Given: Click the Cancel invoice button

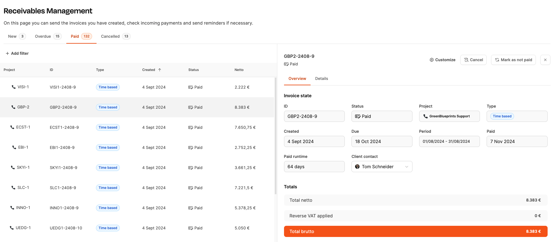Looking at the screenshot, I should point(473,60).
